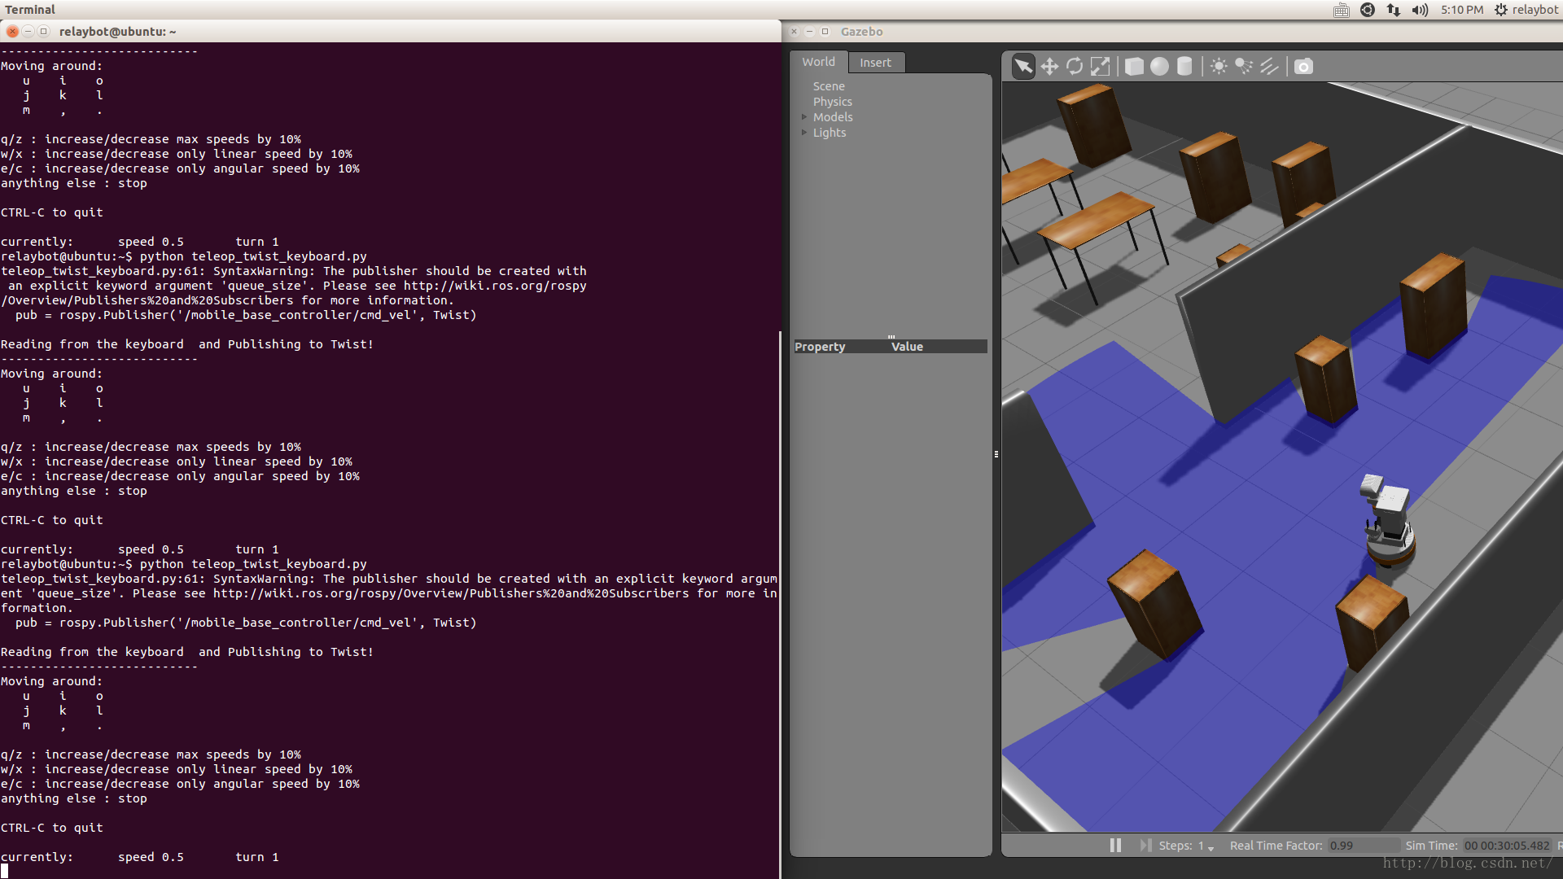Expand the Models tree item

tap(804, 117)
